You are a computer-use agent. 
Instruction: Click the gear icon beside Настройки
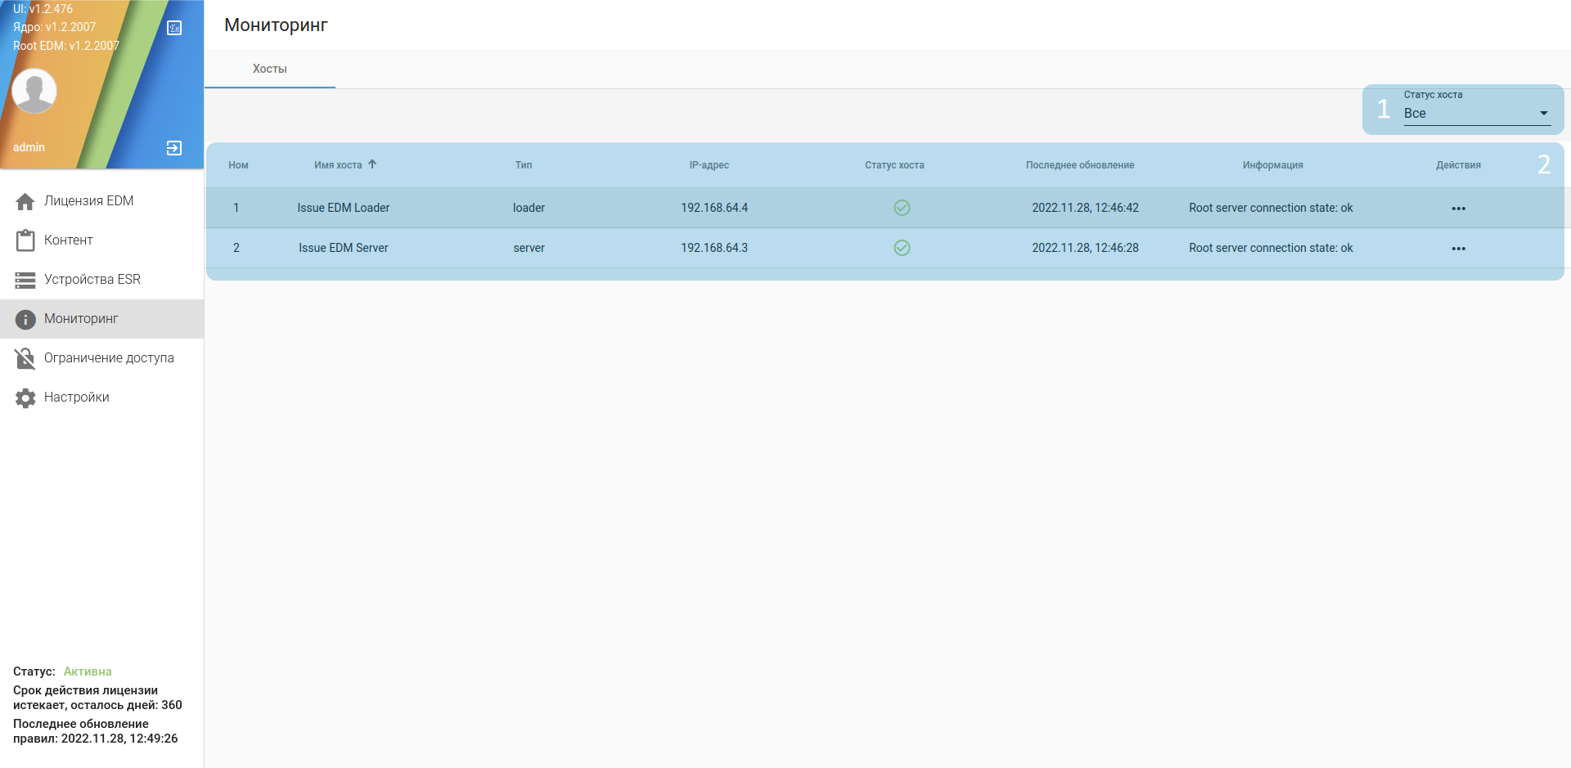pyautogui.click(x=25, y=397)
